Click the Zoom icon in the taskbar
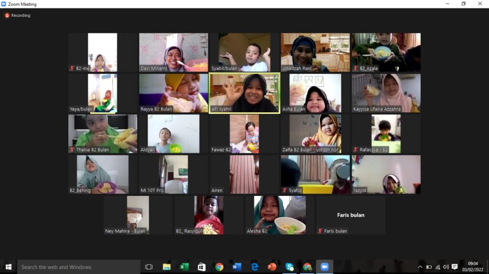Screen dimensions: 489x274 click(x=325, y=267)
